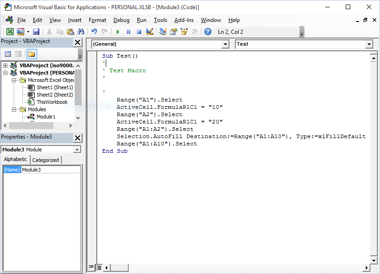Click the Copy toolbar icon

[x=60, y=32]
